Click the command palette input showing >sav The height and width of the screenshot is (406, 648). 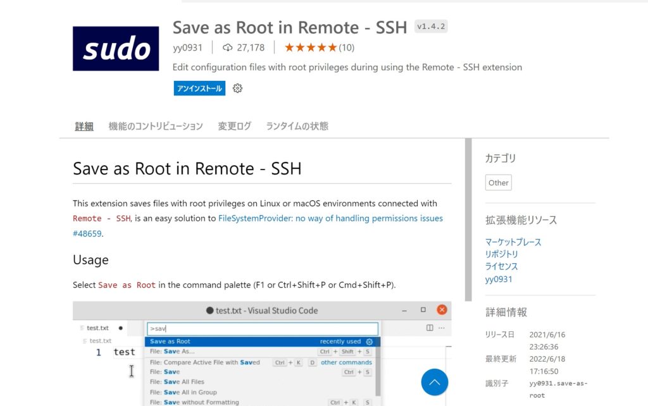click(262, 329)
